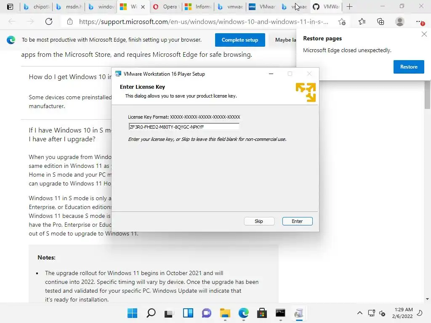Show hidden system tray icons
This screenshot has width=431, height=323.
359,313
